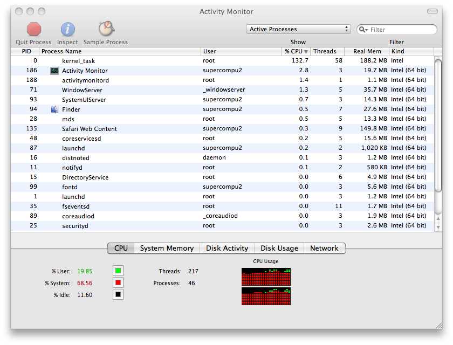Click the scrollbar up arrow

tap(438, 218)
